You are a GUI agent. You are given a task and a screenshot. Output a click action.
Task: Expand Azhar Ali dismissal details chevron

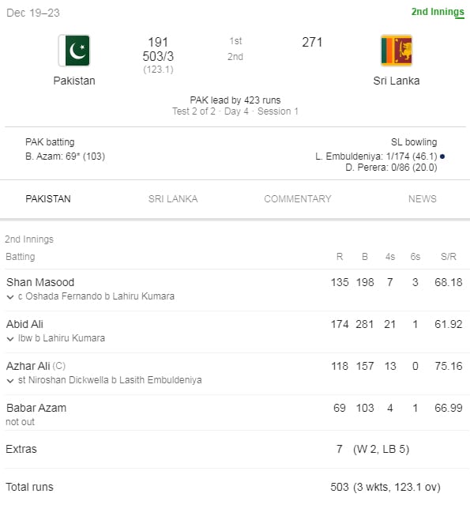[x=10, y=381]
